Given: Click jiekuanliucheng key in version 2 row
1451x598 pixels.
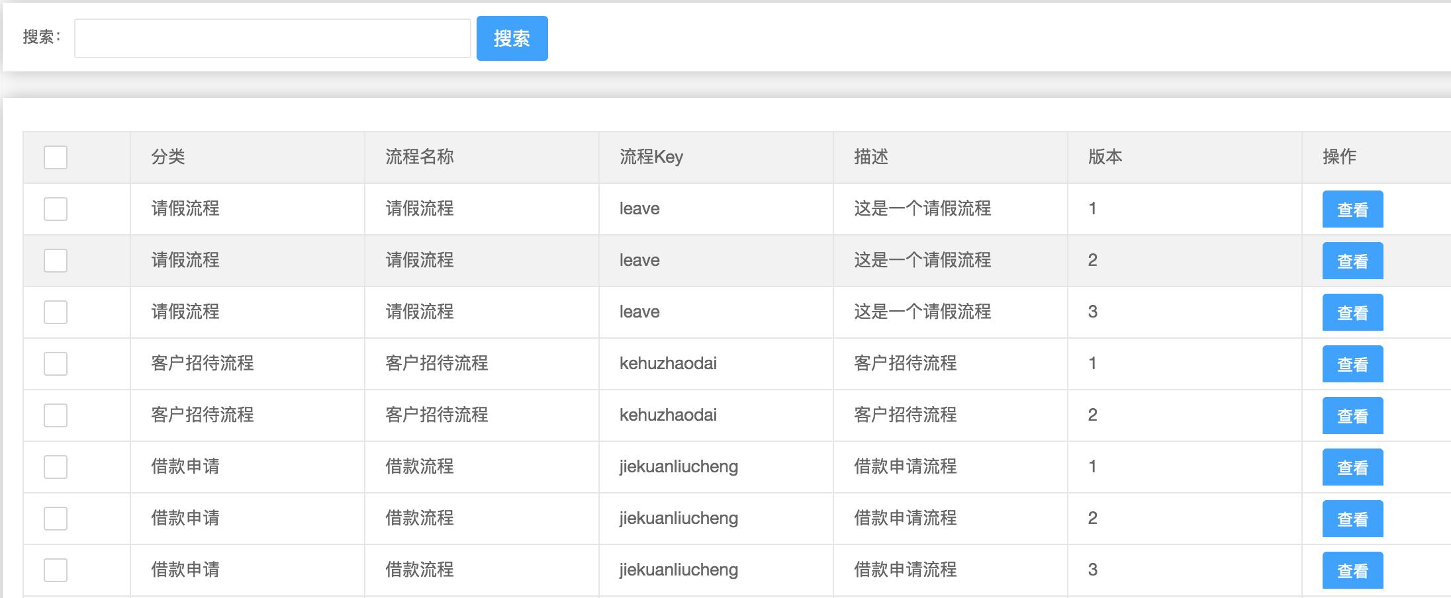Looking at the screenshot, I should pyautogui.click(x=679, y=519).
